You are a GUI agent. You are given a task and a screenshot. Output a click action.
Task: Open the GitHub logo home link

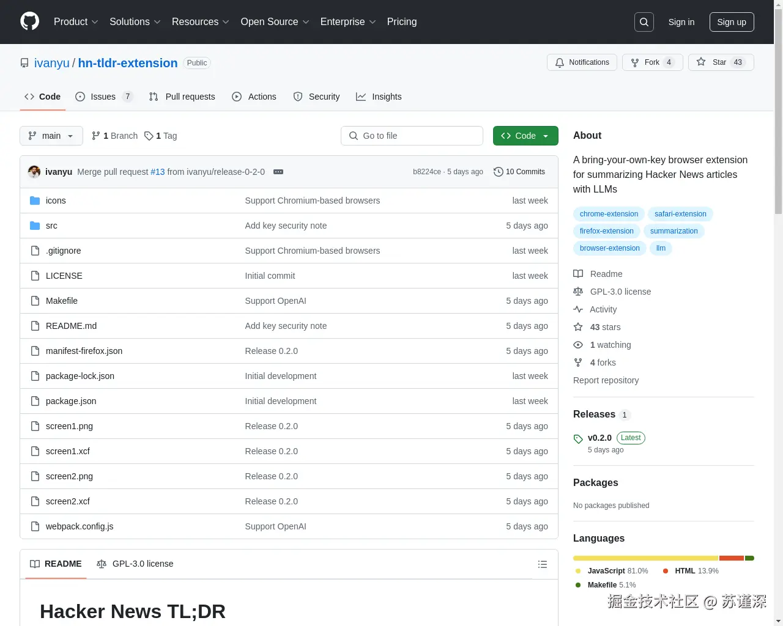29,21
